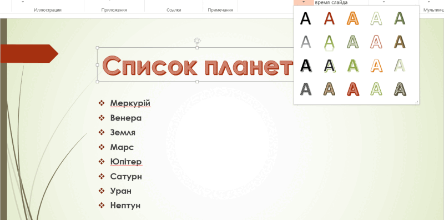
Task: Click the Венера bullet item
Action: (x=126, y=118)
